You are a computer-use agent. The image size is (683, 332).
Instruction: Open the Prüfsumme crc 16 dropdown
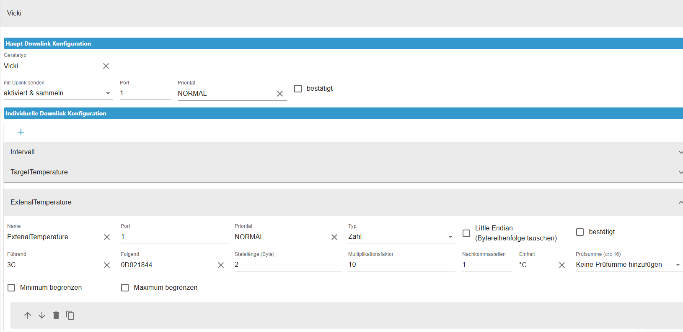(629, 265)
